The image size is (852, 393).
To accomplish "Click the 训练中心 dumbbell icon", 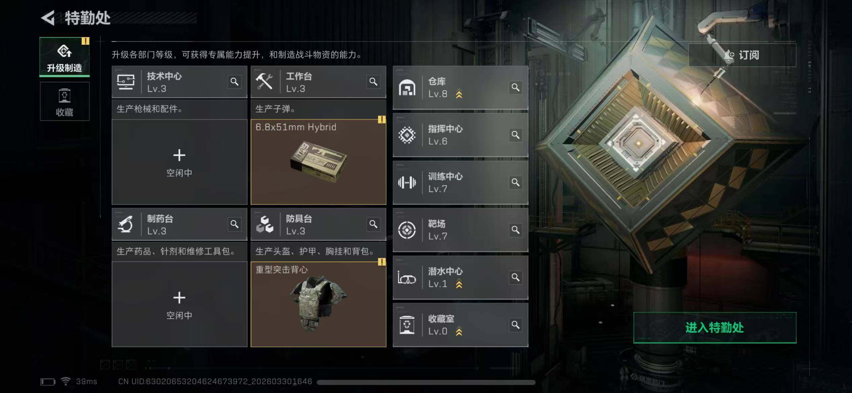I will coord(407,183).
